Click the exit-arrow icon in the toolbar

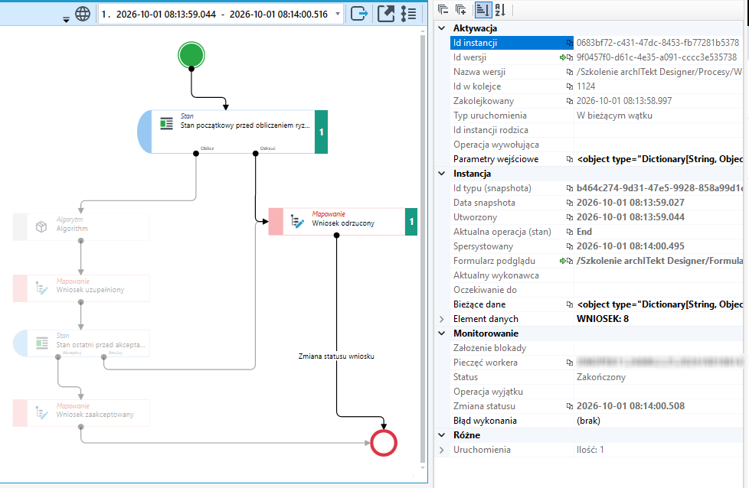(359, 14)
